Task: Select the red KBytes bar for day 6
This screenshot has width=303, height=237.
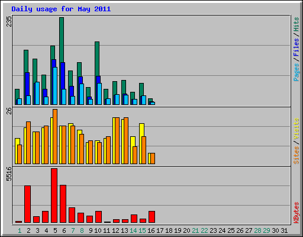Action: (63, 204)
